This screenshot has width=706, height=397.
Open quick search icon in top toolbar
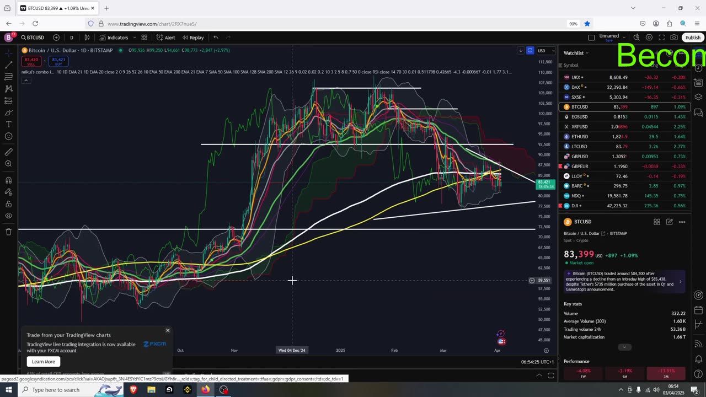coord(637,37)
